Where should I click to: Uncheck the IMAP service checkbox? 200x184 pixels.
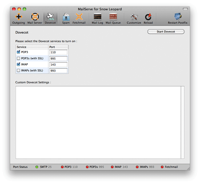19,64
